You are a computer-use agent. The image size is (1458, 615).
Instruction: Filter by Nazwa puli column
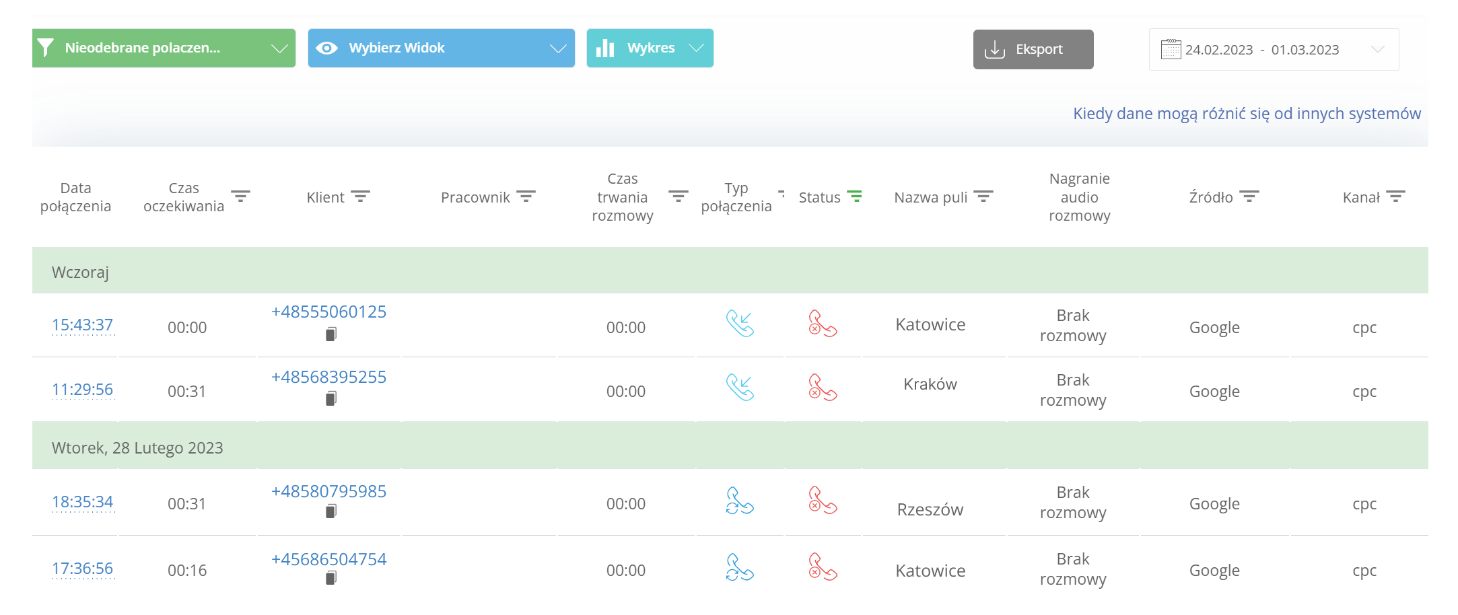(x=983, y=196)
